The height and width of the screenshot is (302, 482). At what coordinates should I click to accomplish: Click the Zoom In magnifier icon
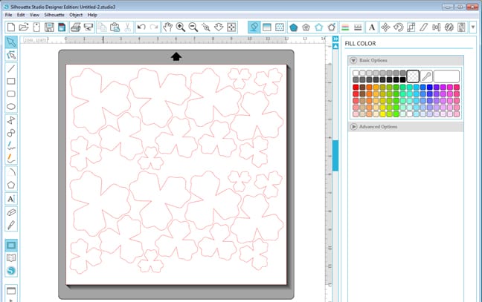pos(180,27)
